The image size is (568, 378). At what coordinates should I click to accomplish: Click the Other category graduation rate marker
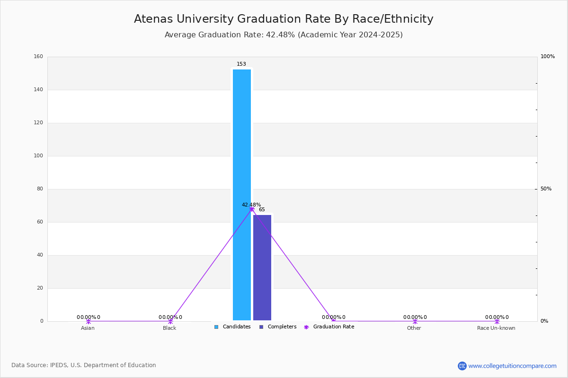click(415, 321)
